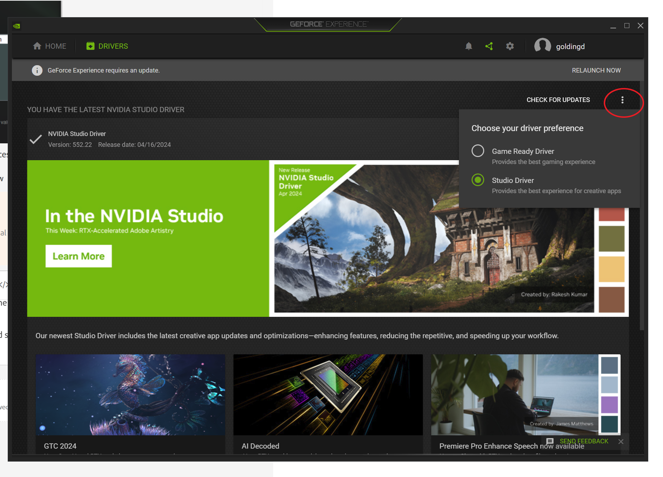Click RELAUNCH NOW to update GeForce Experience
The image size is (663, 477).
tap(596, 70)
